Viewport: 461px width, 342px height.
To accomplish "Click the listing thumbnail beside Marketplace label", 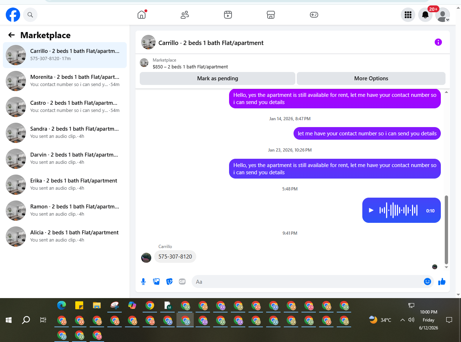I will tap(144, 63).
